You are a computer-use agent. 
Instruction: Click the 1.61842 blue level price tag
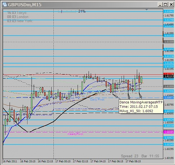[169, 11]
